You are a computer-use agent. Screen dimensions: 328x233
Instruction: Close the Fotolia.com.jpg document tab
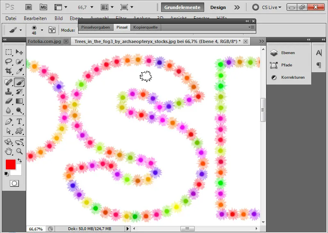[66, 41]
